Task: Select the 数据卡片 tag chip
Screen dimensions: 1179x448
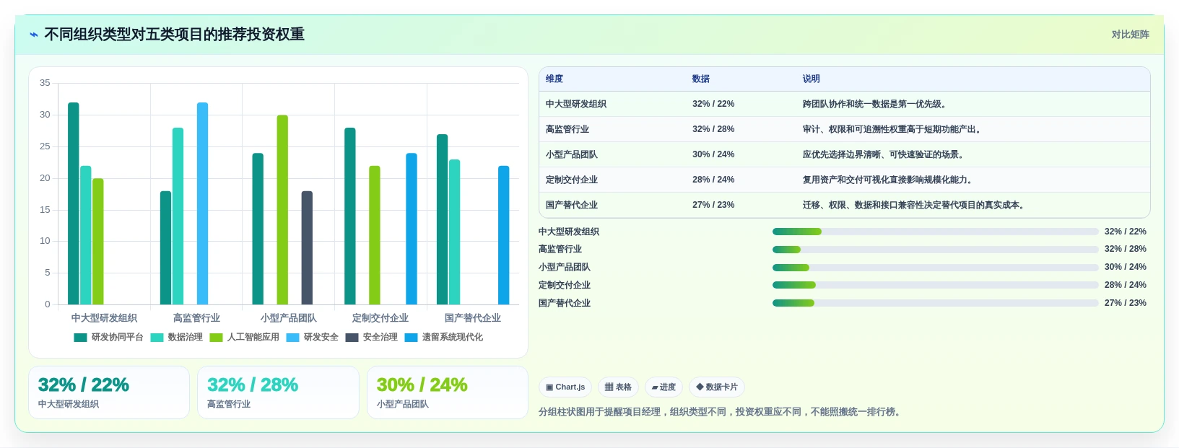Action: 716,387
